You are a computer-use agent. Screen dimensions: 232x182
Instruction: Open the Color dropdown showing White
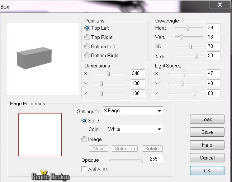coord(135,129)
